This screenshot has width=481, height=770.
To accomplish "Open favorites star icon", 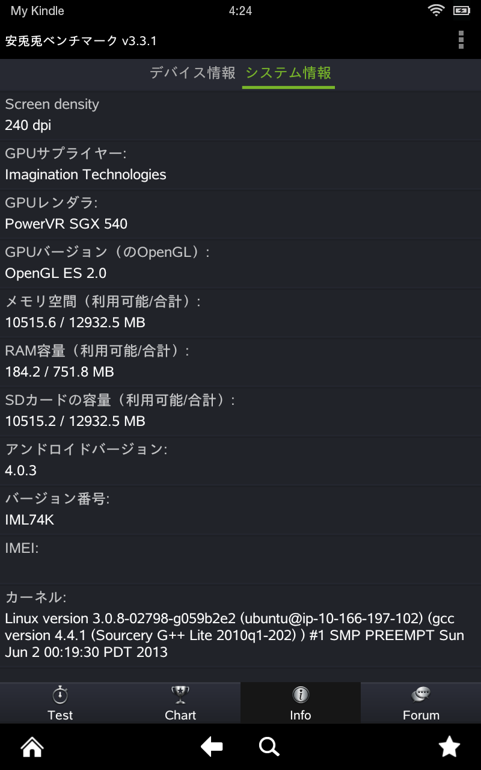I will pyautogui.click(x=449, y=747).
